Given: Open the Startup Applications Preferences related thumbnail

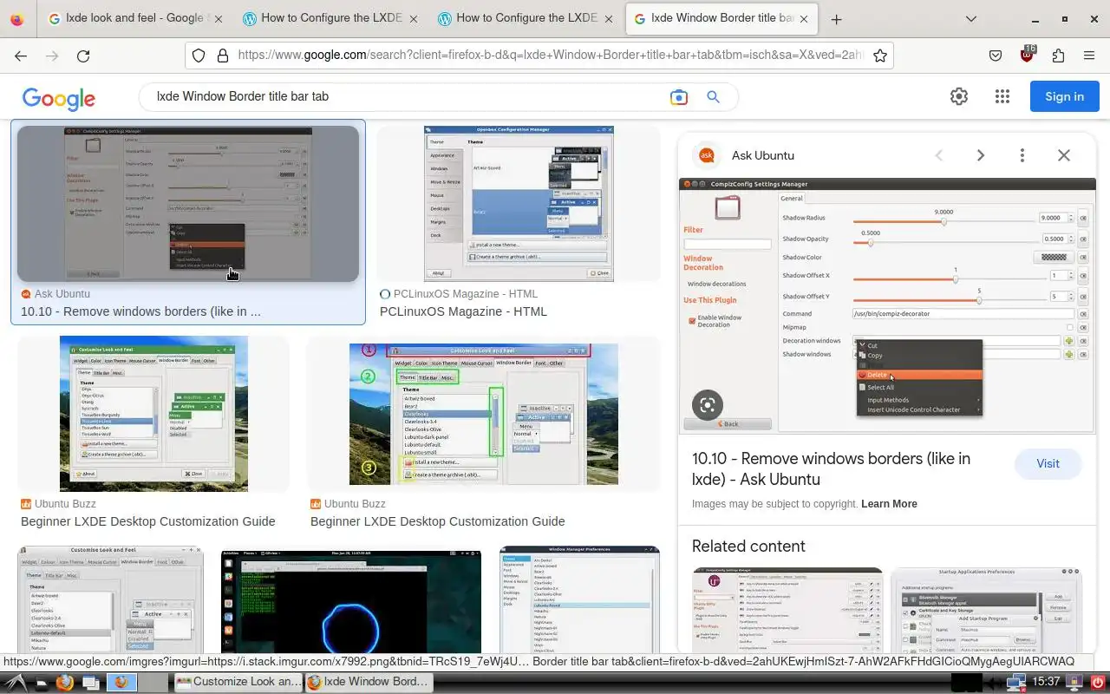Looking at the screenshot, I should click(986, 610).
